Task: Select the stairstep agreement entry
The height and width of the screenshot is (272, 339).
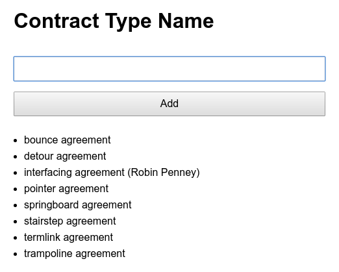Action: [x=70, y=221]
